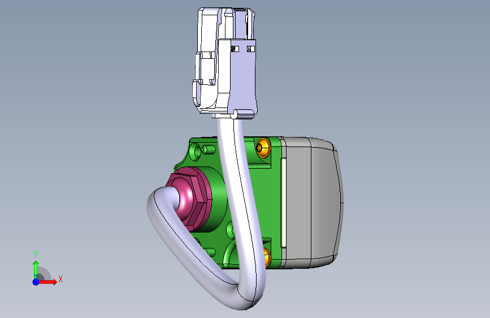This screenshot has width=490, height=318.
Task: Select the lower gold screw on green bracket
Action: [x=267, y=257]
